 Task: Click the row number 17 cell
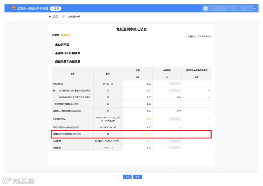coord(108,134)
